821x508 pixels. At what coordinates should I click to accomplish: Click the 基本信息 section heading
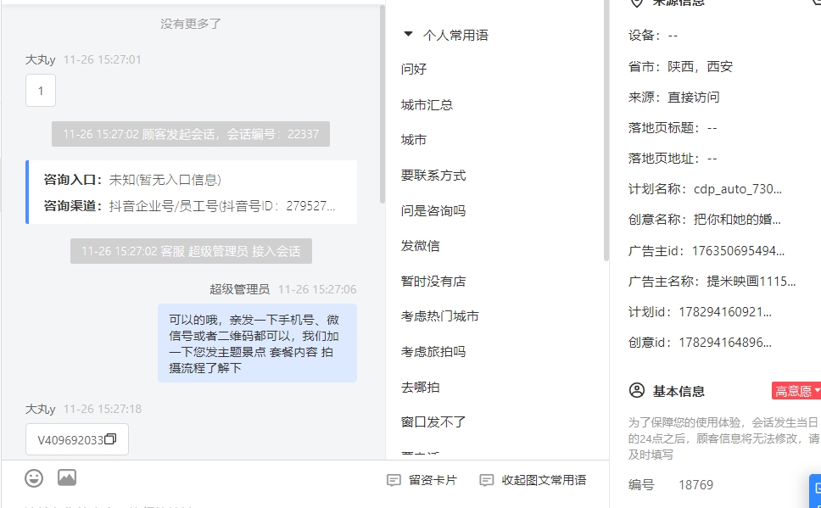[679, 391]
